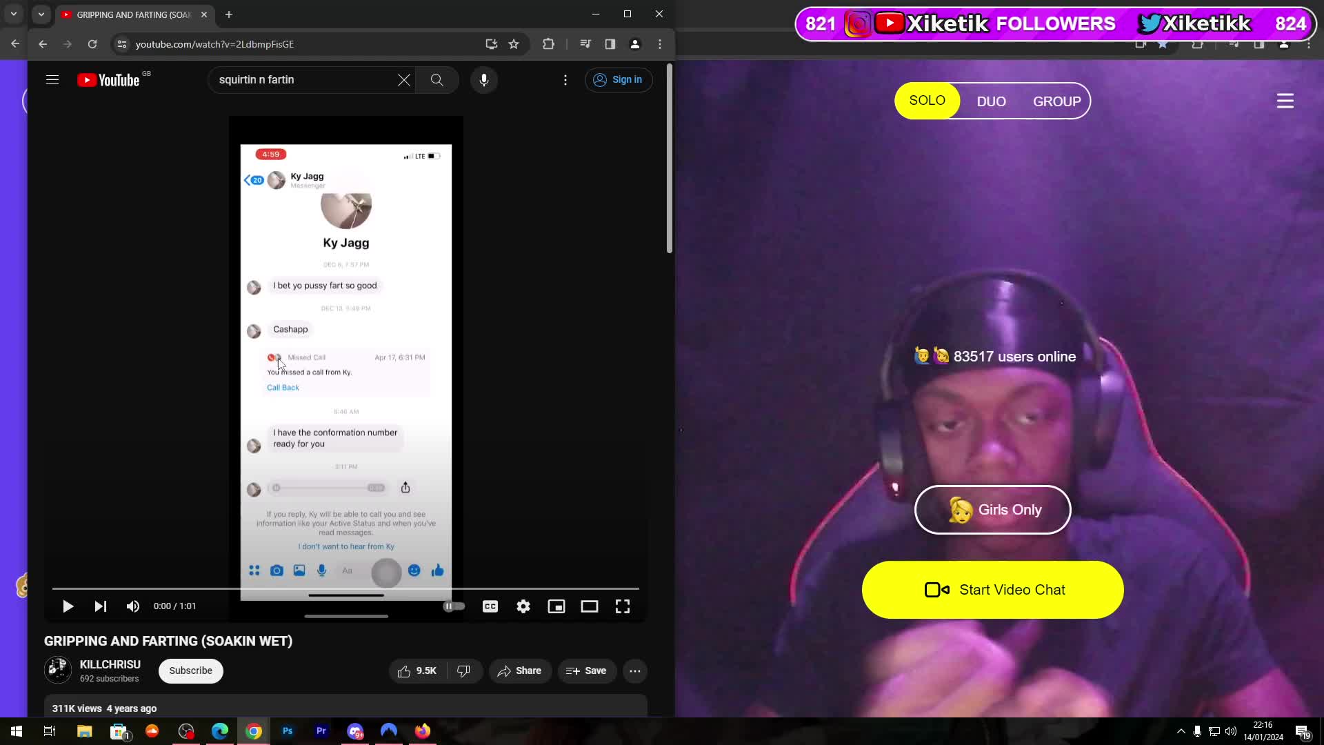Click the video progress bar to seek
1324x745 pixels.
345,589
